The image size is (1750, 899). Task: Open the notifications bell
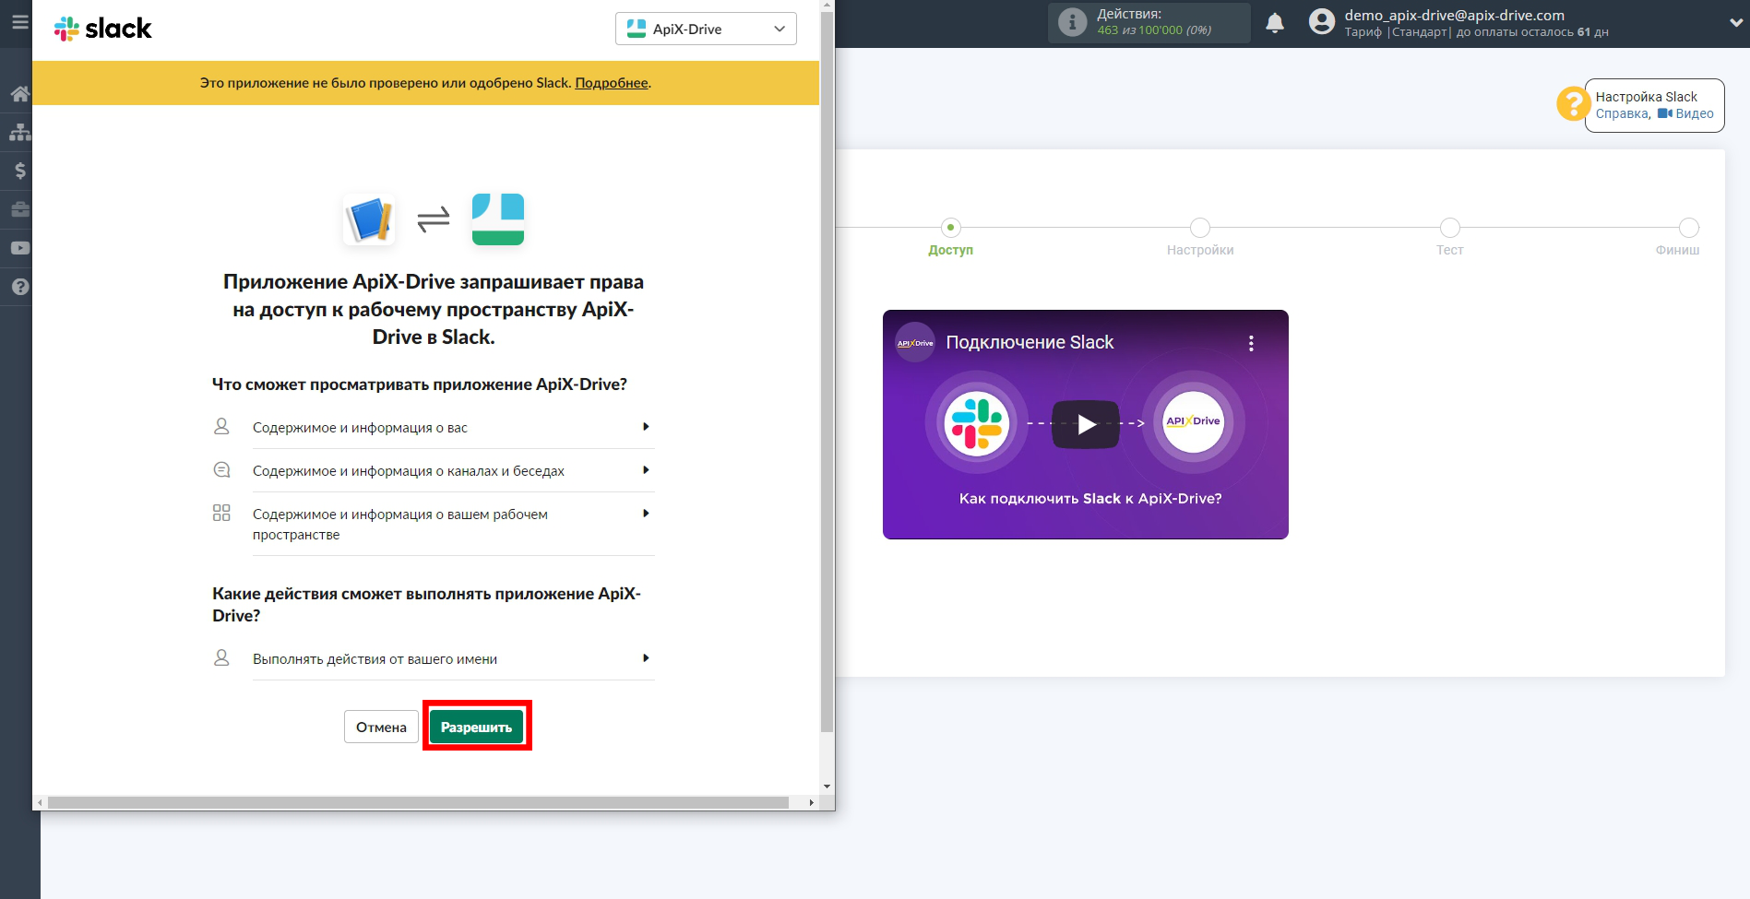click(x=1275, y=22)
